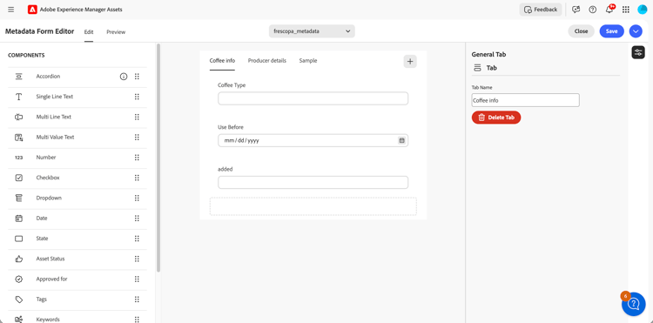Click the Asset Status thumbs-up icon
The width and height of the screenshot is (653, 323).
tap(19, 259)
